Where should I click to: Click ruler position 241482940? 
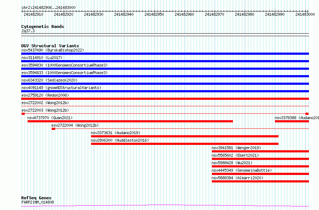click(x=124, y=14)
